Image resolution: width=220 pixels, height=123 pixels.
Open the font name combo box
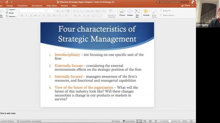click(33, 11)
